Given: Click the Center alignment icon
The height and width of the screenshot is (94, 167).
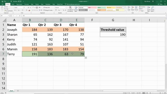Looking at the screenshot, I should click(x=35, y=10).
